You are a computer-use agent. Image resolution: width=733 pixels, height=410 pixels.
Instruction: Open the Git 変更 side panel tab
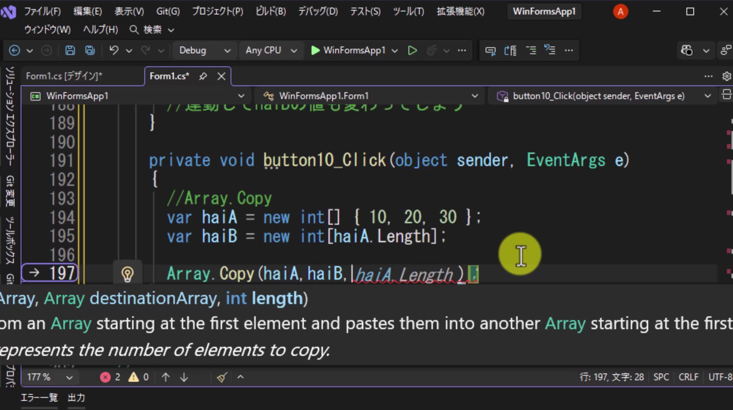click(x=10, y=191)
